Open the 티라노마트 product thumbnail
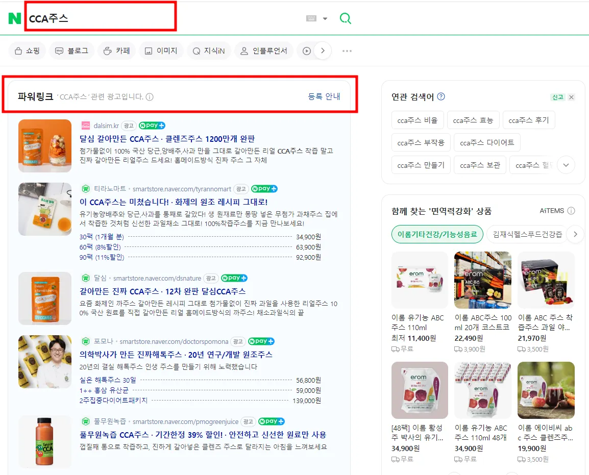Image resolution: width=589 pixels, height=475 pixels. tap(45, 209)
